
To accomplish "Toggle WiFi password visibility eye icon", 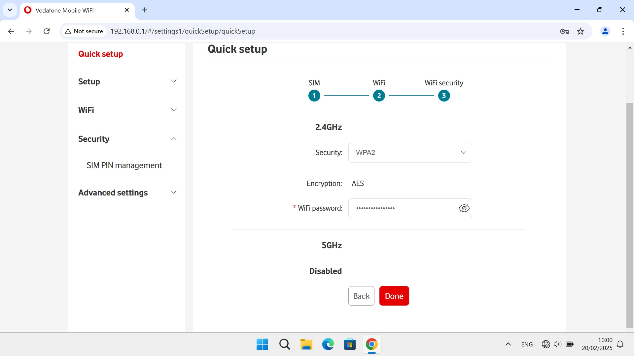I will 464,208.
